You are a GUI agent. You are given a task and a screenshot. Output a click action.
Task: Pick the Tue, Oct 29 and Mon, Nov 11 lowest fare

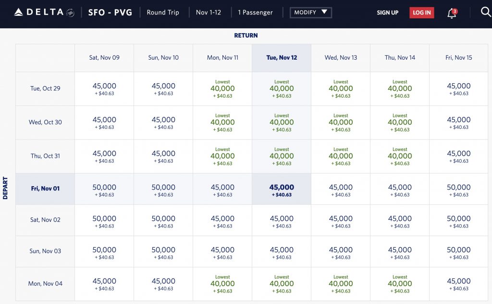point(222,89)
